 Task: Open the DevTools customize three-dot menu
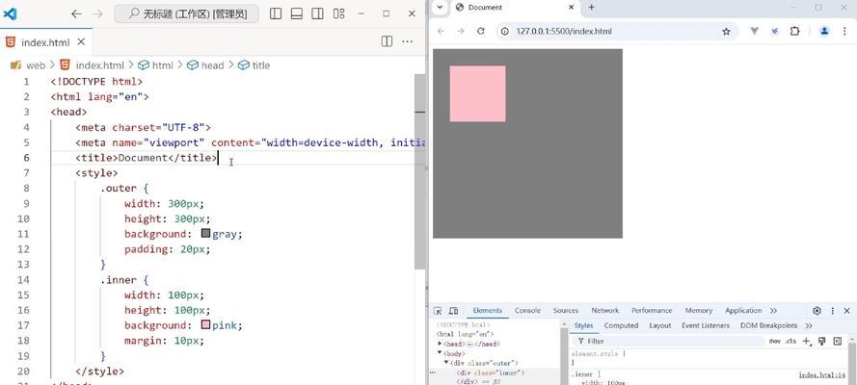[x=832, y=311]
